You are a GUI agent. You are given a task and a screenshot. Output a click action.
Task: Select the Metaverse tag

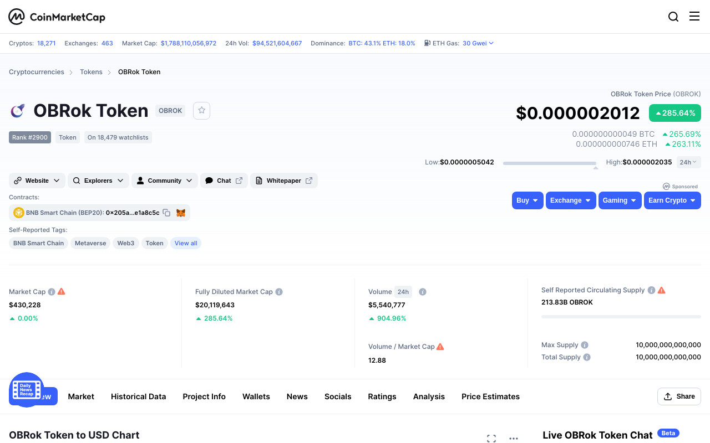(x=90, y=243)
